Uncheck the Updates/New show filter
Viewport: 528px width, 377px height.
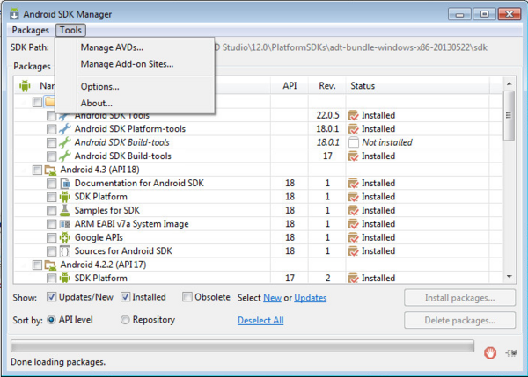51,297
